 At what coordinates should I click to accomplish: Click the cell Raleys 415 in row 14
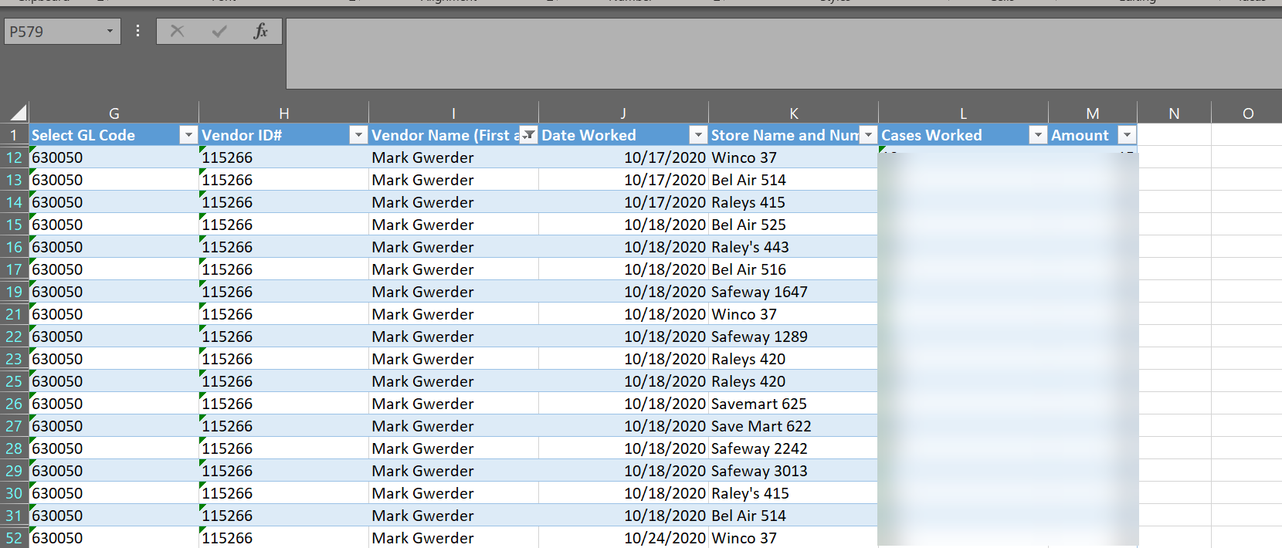[x=793, y=202]
